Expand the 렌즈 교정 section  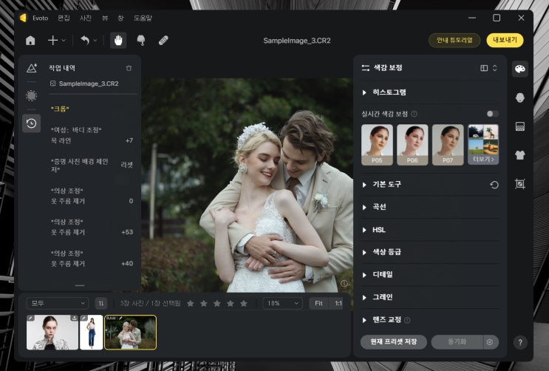[x=430, y=320]
